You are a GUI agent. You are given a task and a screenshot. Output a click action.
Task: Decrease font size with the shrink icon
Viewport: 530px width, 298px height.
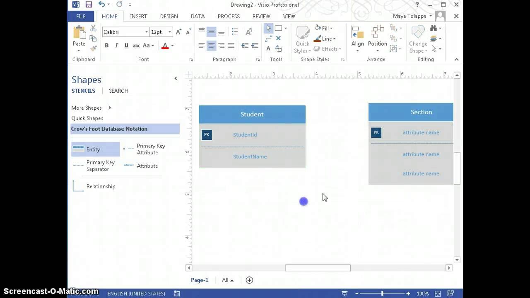click(188, 32)
